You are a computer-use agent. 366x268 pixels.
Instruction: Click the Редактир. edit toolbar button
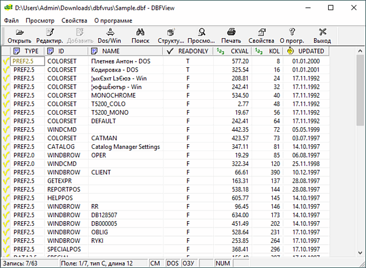50,33
